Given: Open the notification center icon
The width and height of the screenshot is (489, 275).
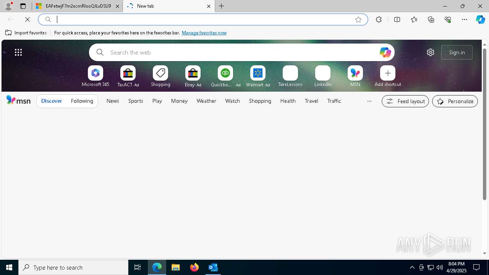Looking at the screenshot, I should click(x=477, y=267).
